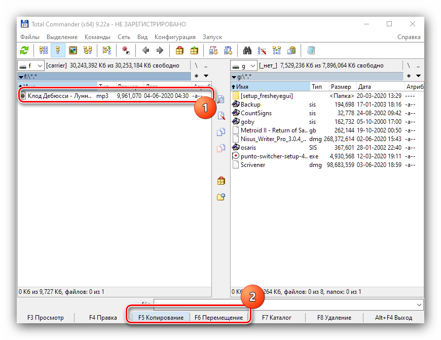Click the Notepad icon in toolbar

pos(311,50)
